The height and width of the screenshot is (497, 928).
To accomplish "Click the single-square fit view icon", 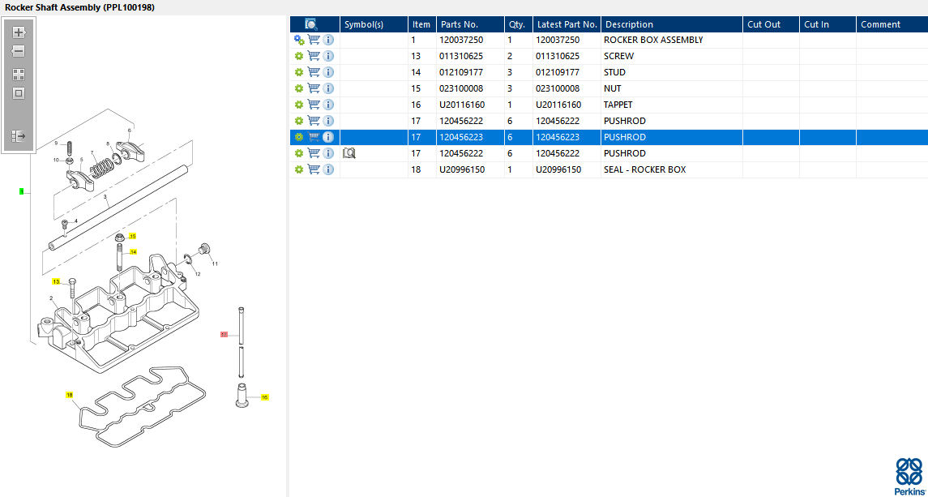I will point(19,93).
